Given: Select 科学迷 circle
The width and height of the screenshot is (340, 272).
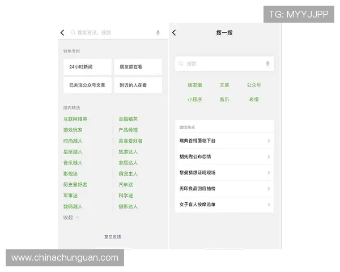Looking at the screenshot, I should [x=126, y=195].
